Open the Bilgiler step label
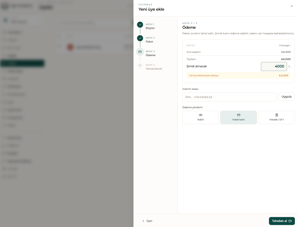This screenshot has width=297, height=227. (x=150, y=28)
